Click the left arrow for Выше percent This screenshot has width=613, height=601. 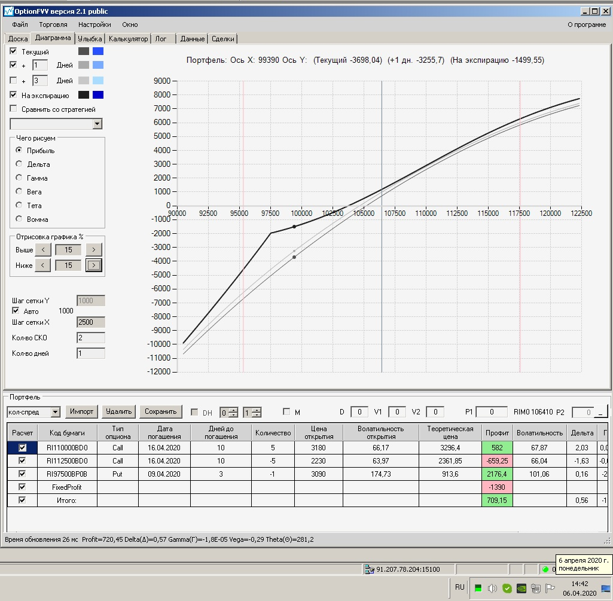pyautogui.click(x=43, y=249)
